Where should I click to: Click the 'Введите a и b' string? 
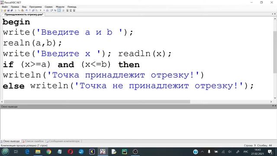(79, 32)
